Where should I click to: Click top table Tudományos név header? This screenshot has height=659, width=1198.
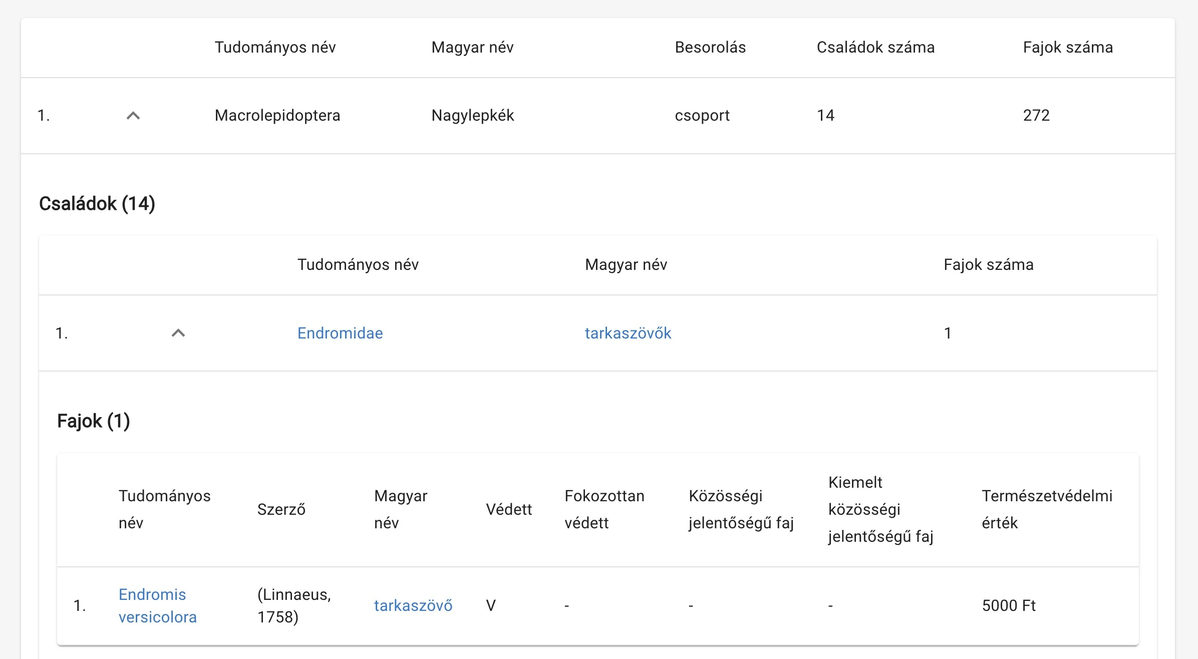(x=275, y=47)
